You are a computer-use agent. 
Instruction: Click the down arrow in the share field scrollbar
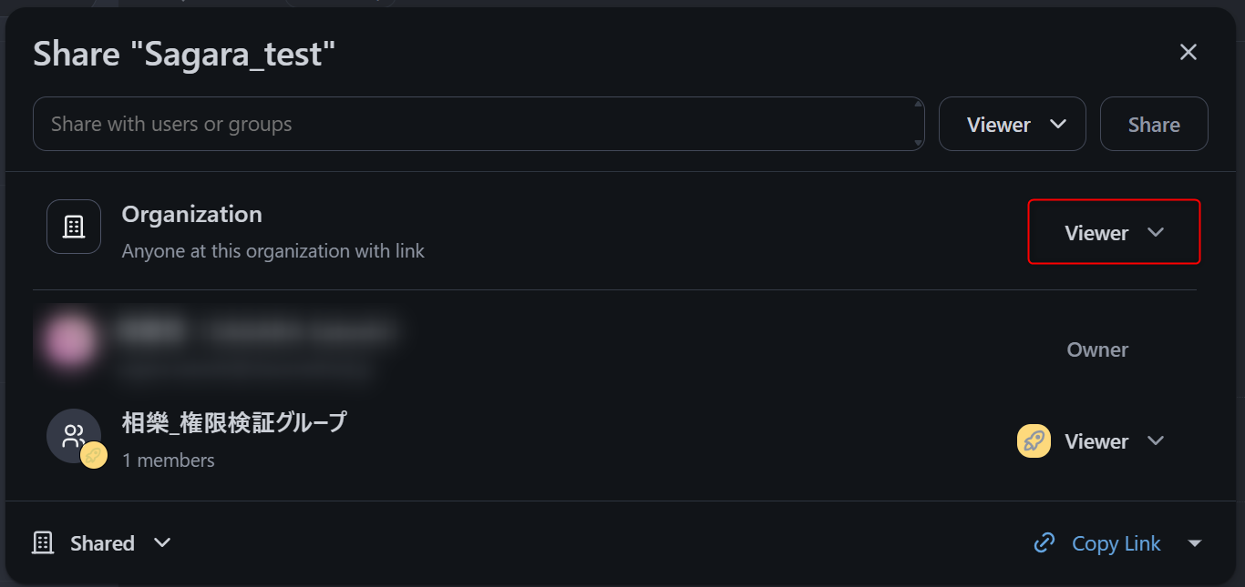click(x=918, y=144)
